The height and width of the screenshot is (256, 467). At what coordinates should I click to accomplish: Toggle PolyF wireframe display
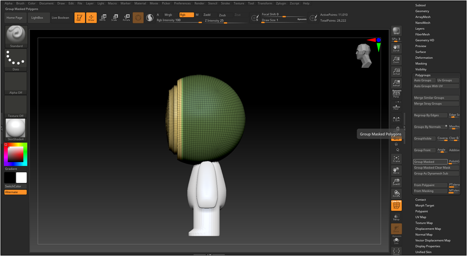[x=396, y=206]
